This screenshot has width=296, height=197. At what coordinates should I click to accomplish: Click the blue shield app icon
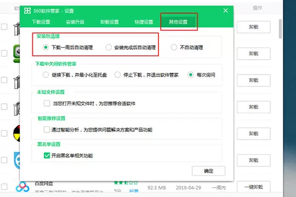tap(17, 160)
